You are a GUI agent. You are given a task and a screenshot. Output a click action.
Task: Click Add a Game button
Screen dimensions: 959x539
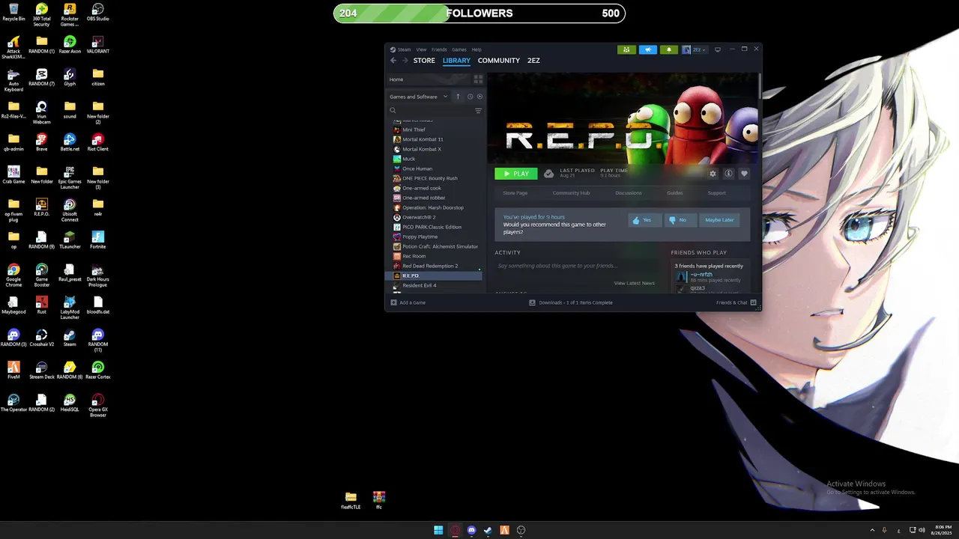pyautogui.click(x=408, y=302)
